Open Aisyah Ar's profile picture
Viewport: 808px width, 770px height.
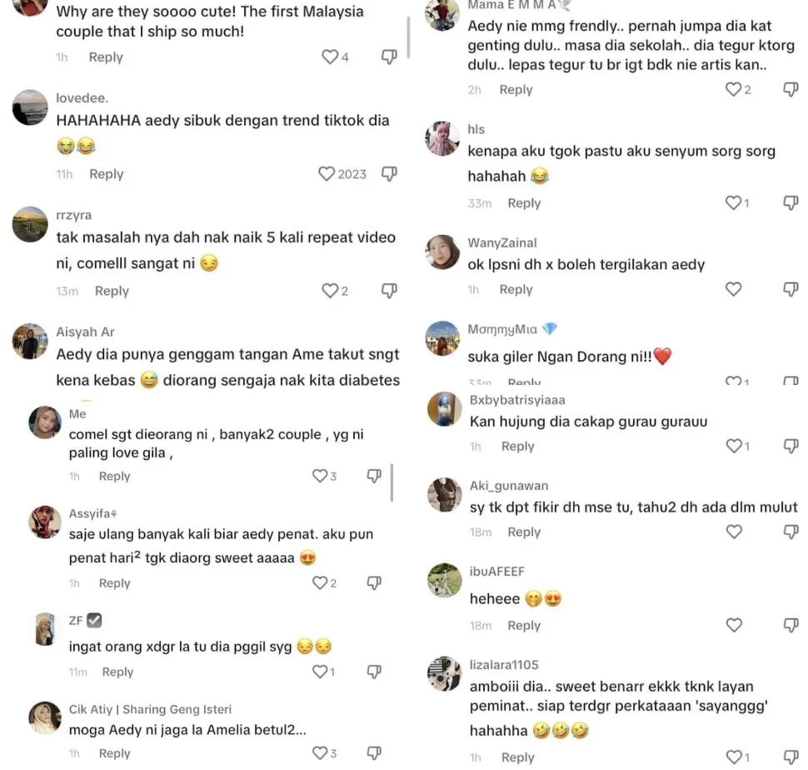pos(30,341)
